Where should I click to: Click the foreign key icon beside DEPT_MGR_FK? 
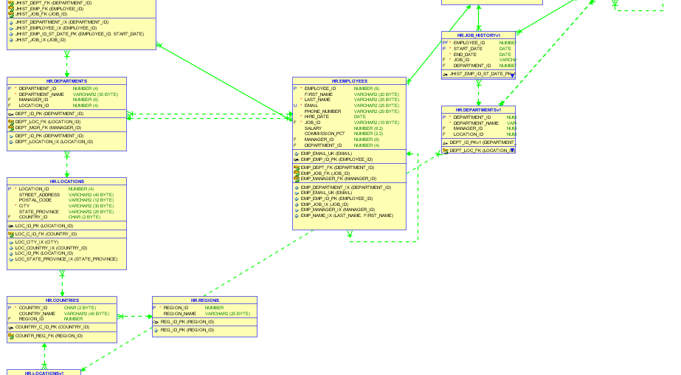coord(11,128)
